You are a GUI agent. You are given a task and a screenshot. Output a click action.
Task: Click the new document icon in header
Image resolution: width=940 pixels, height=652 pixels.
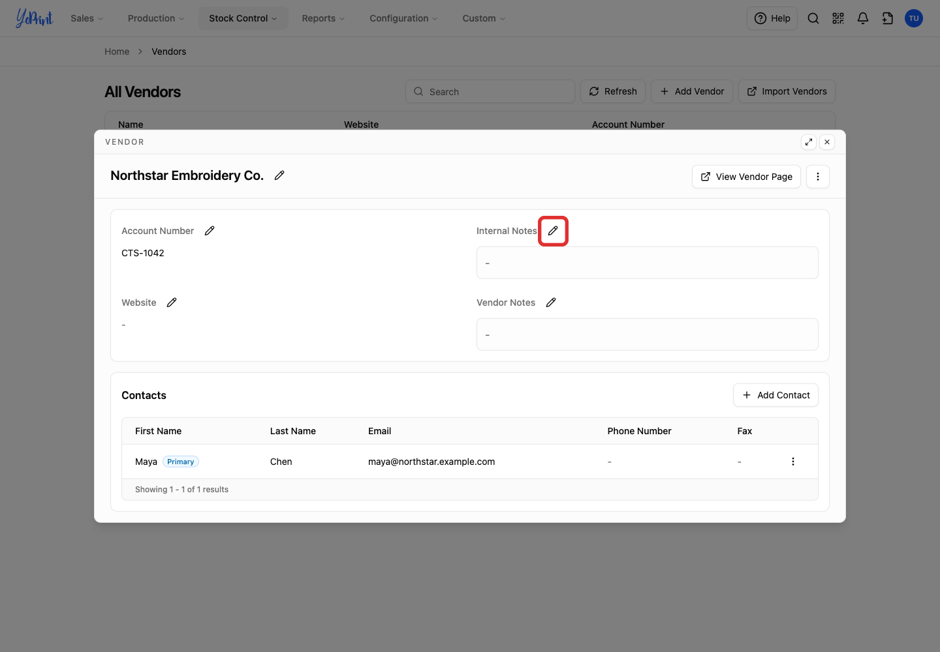(888, 18)
